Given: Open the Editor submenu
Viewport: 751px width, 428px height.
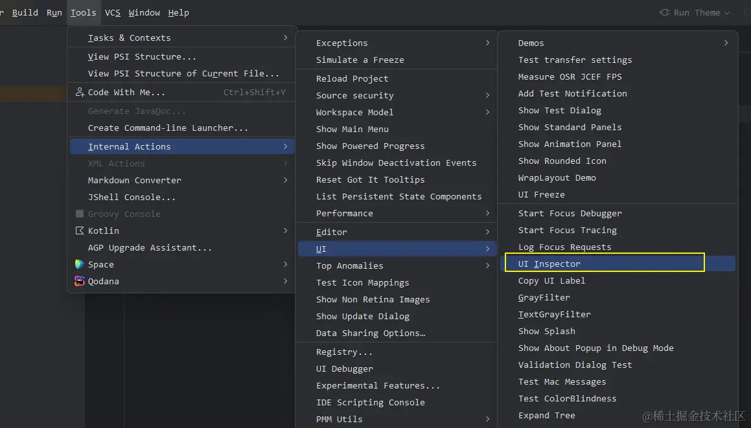Looking at the screenshot, I should coord(397,232).
